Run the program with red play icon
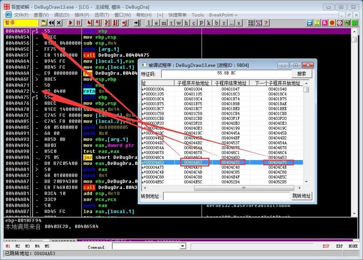Viewport: 363px width, 260px height. tap(71, 23)
